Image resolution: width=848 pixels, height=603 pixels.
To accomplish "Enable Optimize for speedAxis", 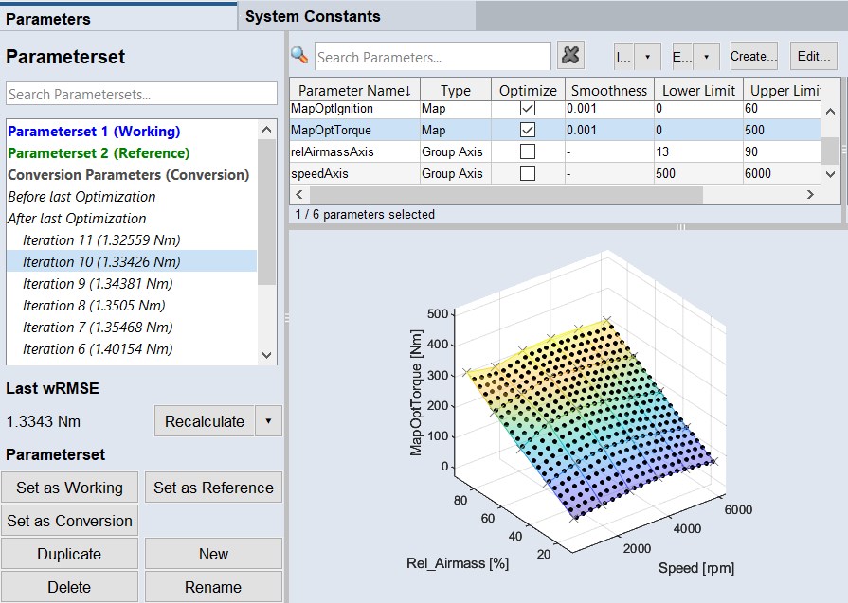I will coord(528,173).
